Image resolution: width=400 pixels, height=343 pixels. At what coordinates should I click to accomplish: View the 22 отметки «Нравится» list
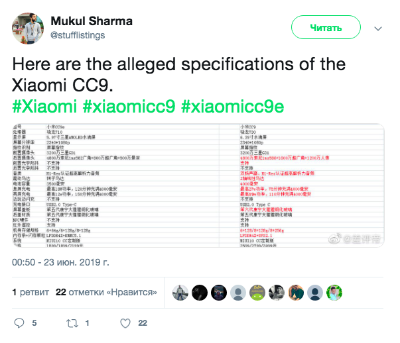[x=106, y=292]
